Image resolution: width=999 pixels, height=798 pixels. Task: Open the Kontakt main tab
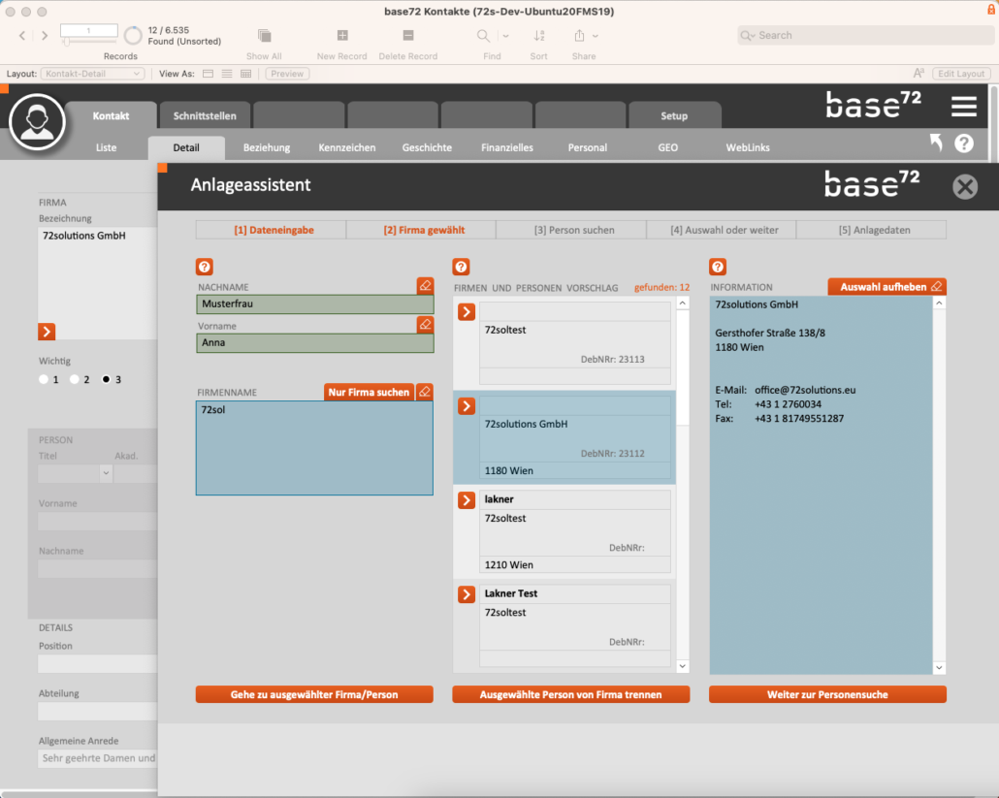pos(111,116)
